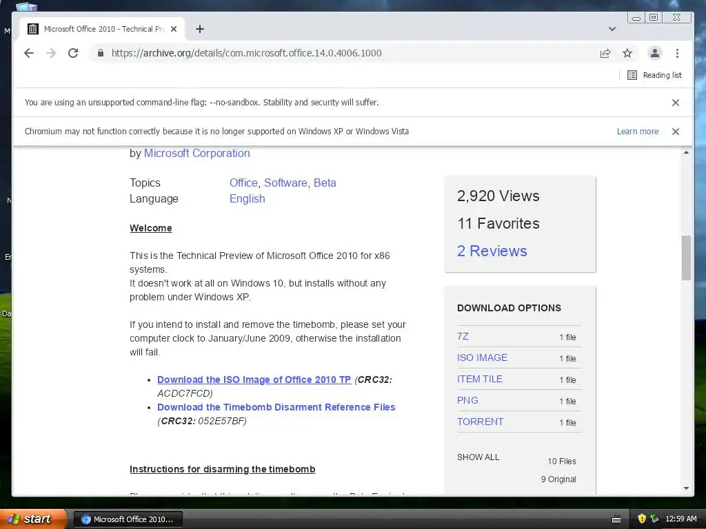Click the 2,920 Views text
This screenshot has width=706, height=529.
[498, 196]
